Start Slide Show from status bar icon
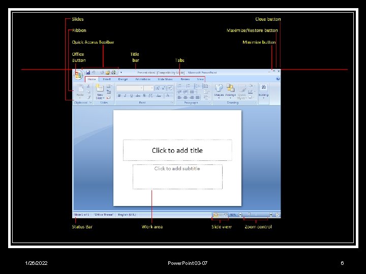The height and width of the screenshot is (274, 366). tap(226, 215)
